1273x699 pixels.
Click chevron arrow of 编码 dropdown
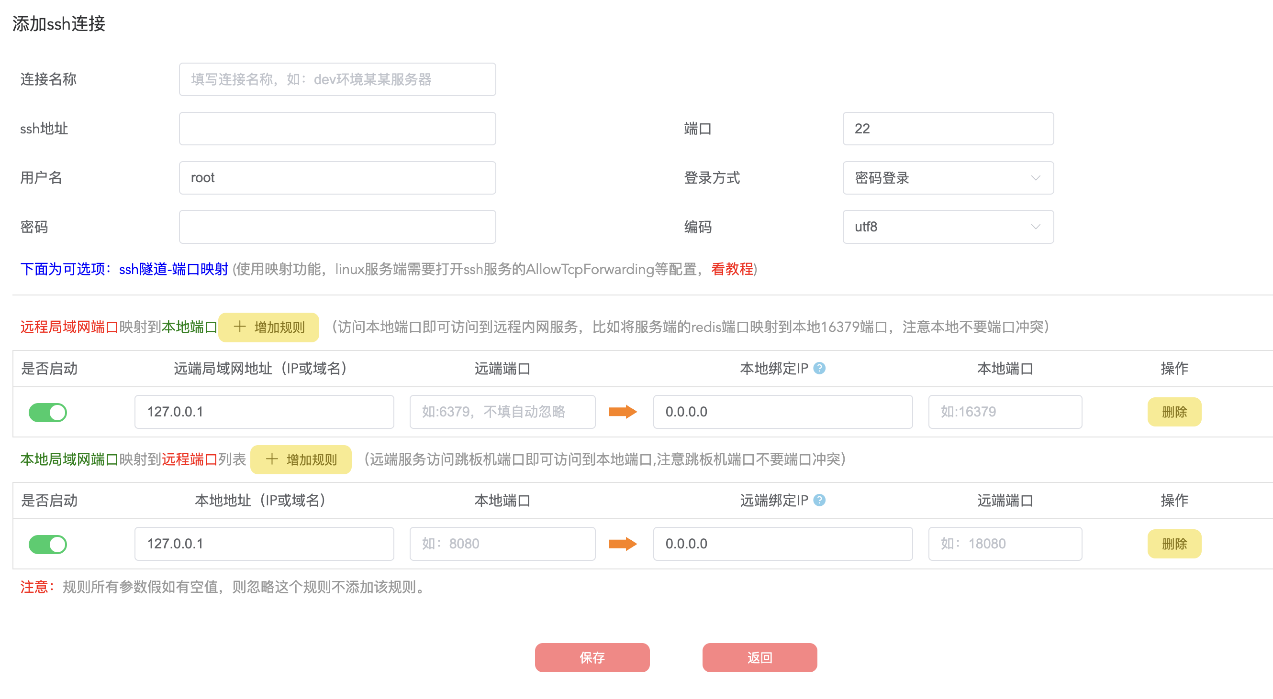1035,227
